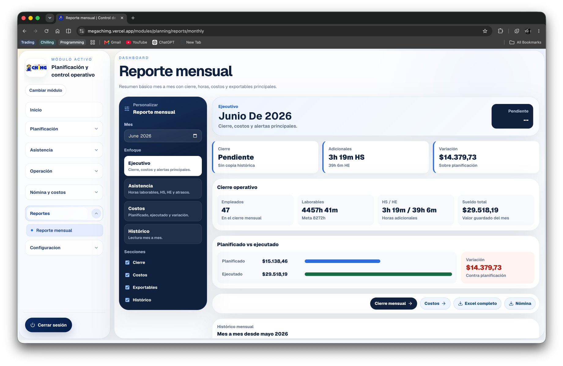Screen dimensions: 563x366
Task: Go to Inicio in sidebar
Action: pyautogui.click(x=64, y=110)
